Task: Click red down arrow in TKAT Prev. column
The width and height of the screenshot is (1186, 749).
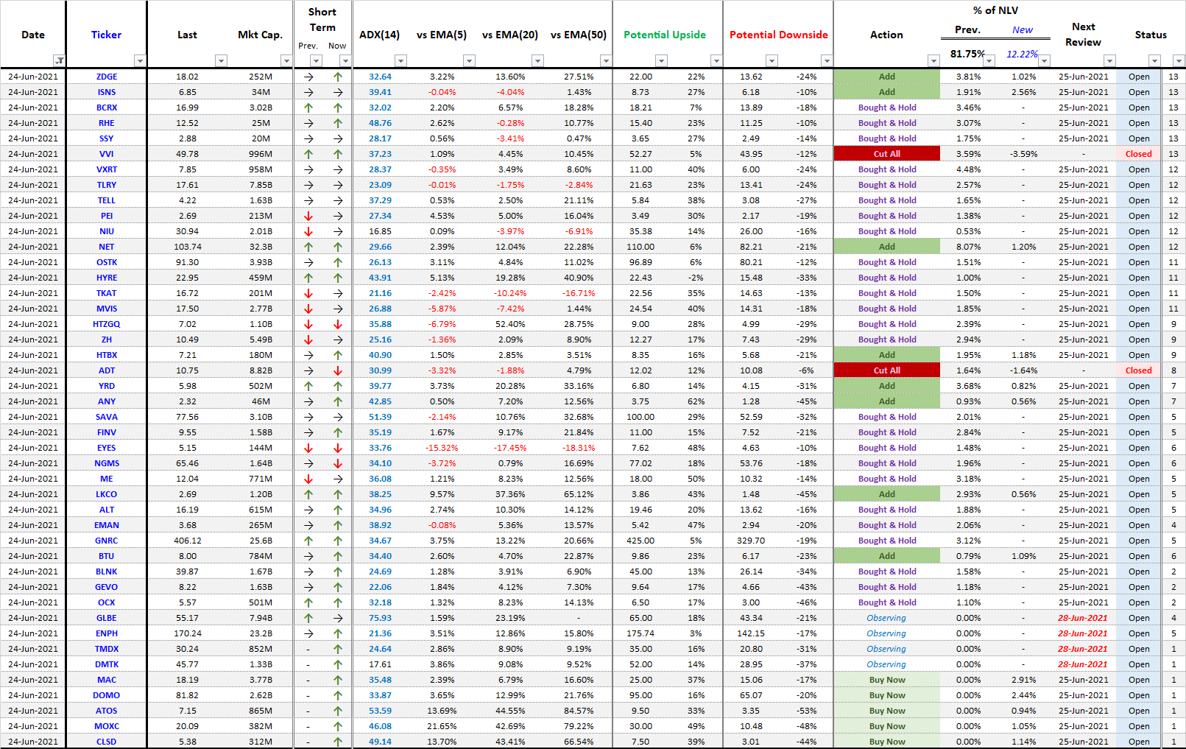Action: [308, 293]
